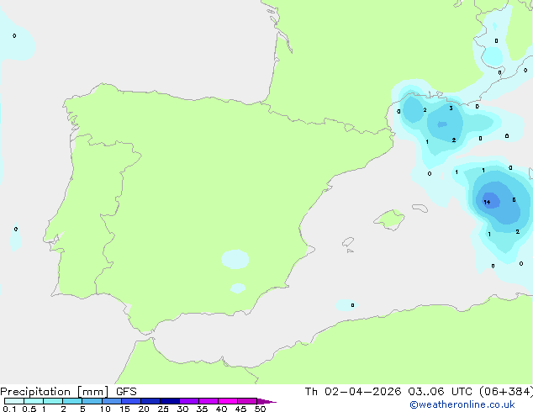533x412 pixels.
Task: Click the 'Precipitation [mm] GFS' title text
Action: click(x=68, y=392)
